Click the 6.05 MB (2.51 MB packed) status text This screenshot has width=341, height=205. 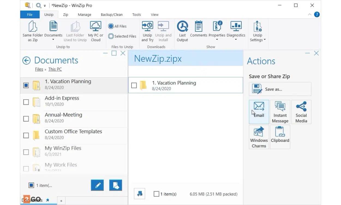[x=213, y=194]
